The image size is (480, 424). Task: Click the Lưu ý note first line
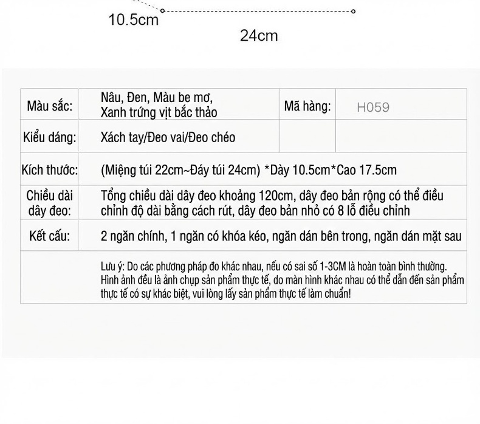[x=273, y=267]
